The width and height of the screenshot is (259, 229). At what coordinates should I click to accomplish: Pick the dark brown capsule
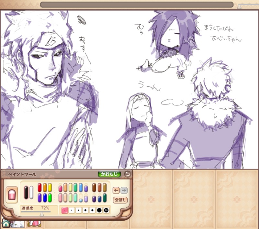(94, 188)
